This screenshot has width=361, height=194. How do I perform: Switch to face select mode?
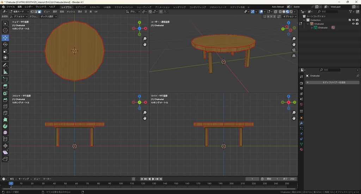coord(39,12)
